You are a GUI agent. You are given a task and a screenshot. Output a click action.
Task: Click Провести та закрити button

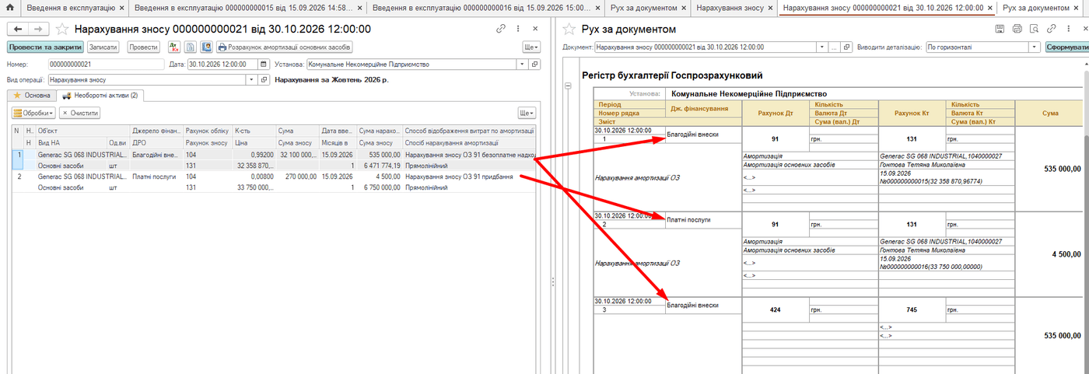(x=45, y=47)
